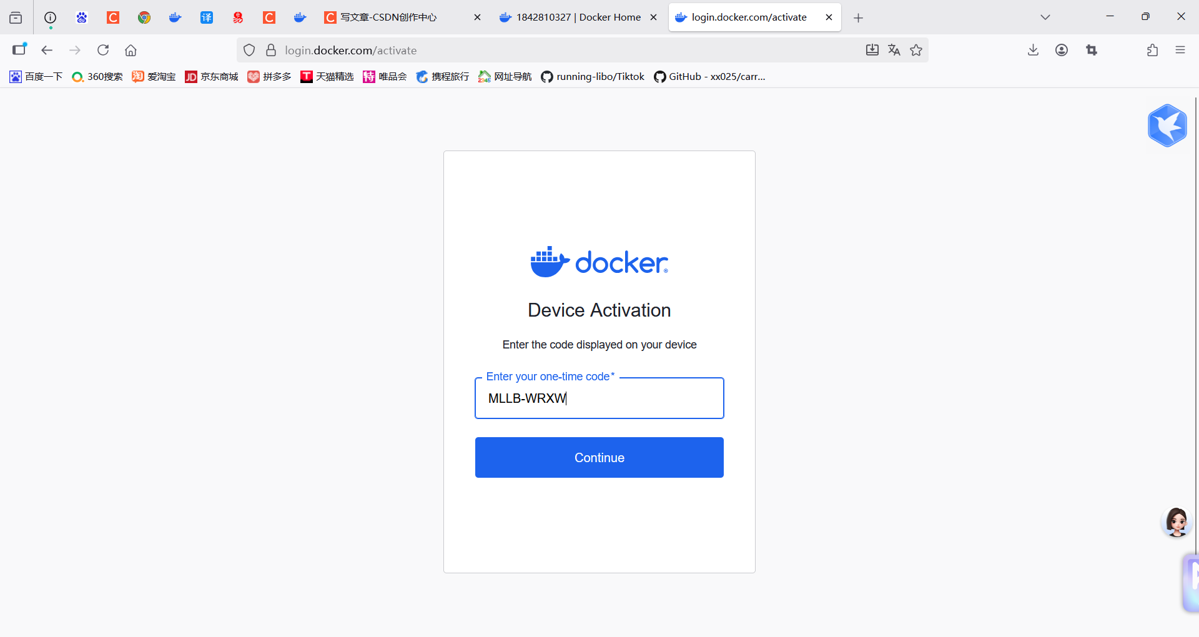Open the downloads panel
The image size is (1199, 637).
coord(1033,50)
